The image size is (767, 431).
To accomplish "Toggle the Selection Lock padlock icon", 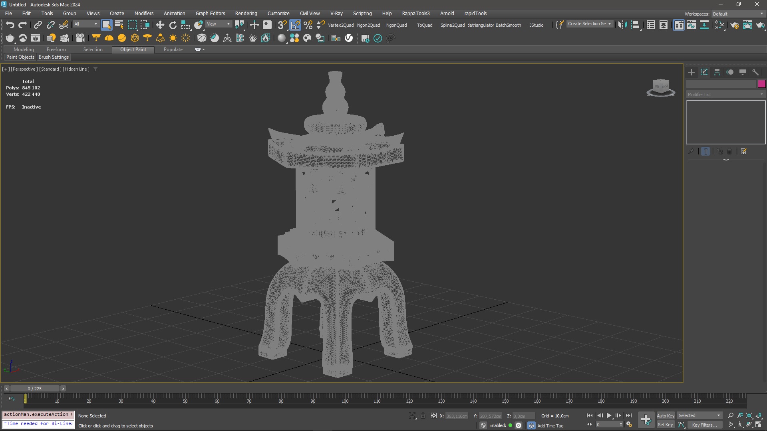I will click(423, 415).
